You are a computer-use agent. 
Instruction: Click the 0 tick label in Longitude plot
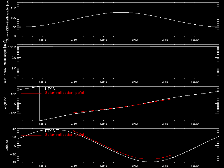15,104
